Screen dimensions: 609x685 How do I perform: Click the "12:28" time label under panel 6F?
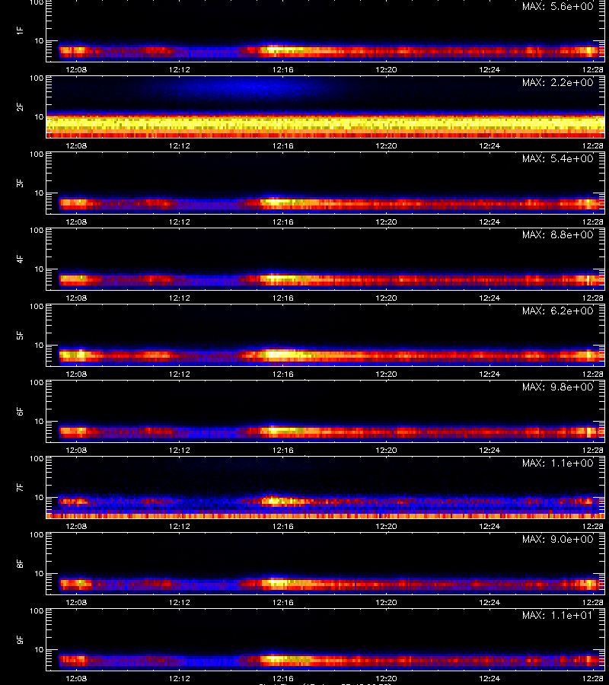pos(593,450)
